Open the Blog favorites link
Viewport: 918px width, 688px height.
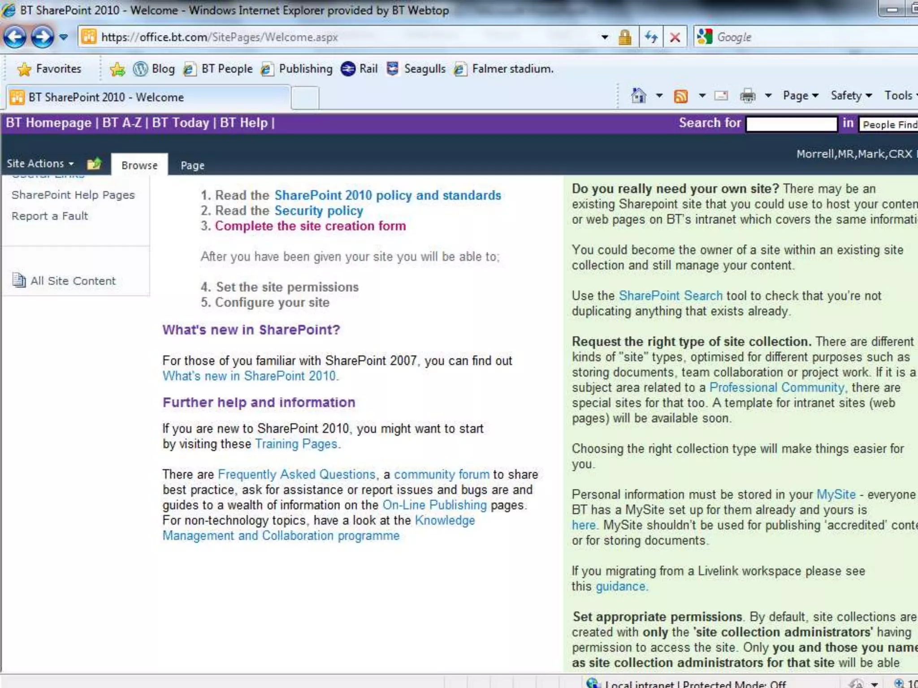[154, 69]
